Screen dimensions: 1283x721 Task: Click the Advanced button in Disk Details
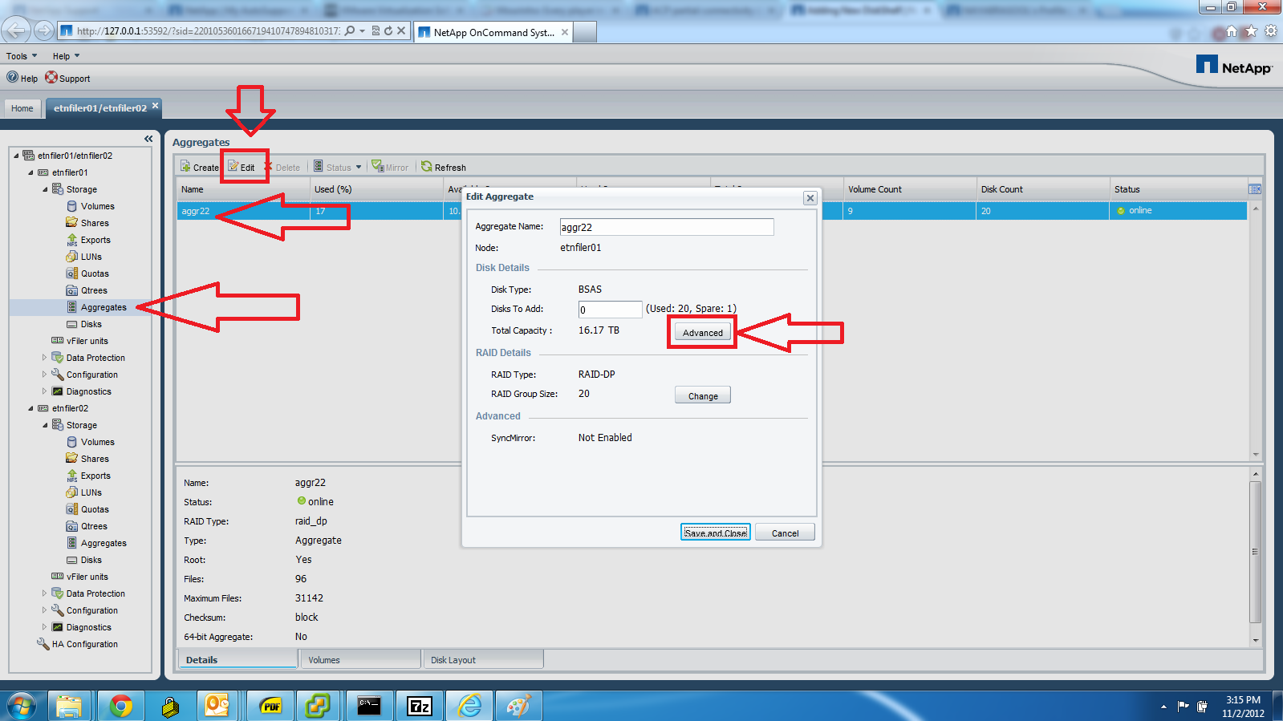click(703, 333)
